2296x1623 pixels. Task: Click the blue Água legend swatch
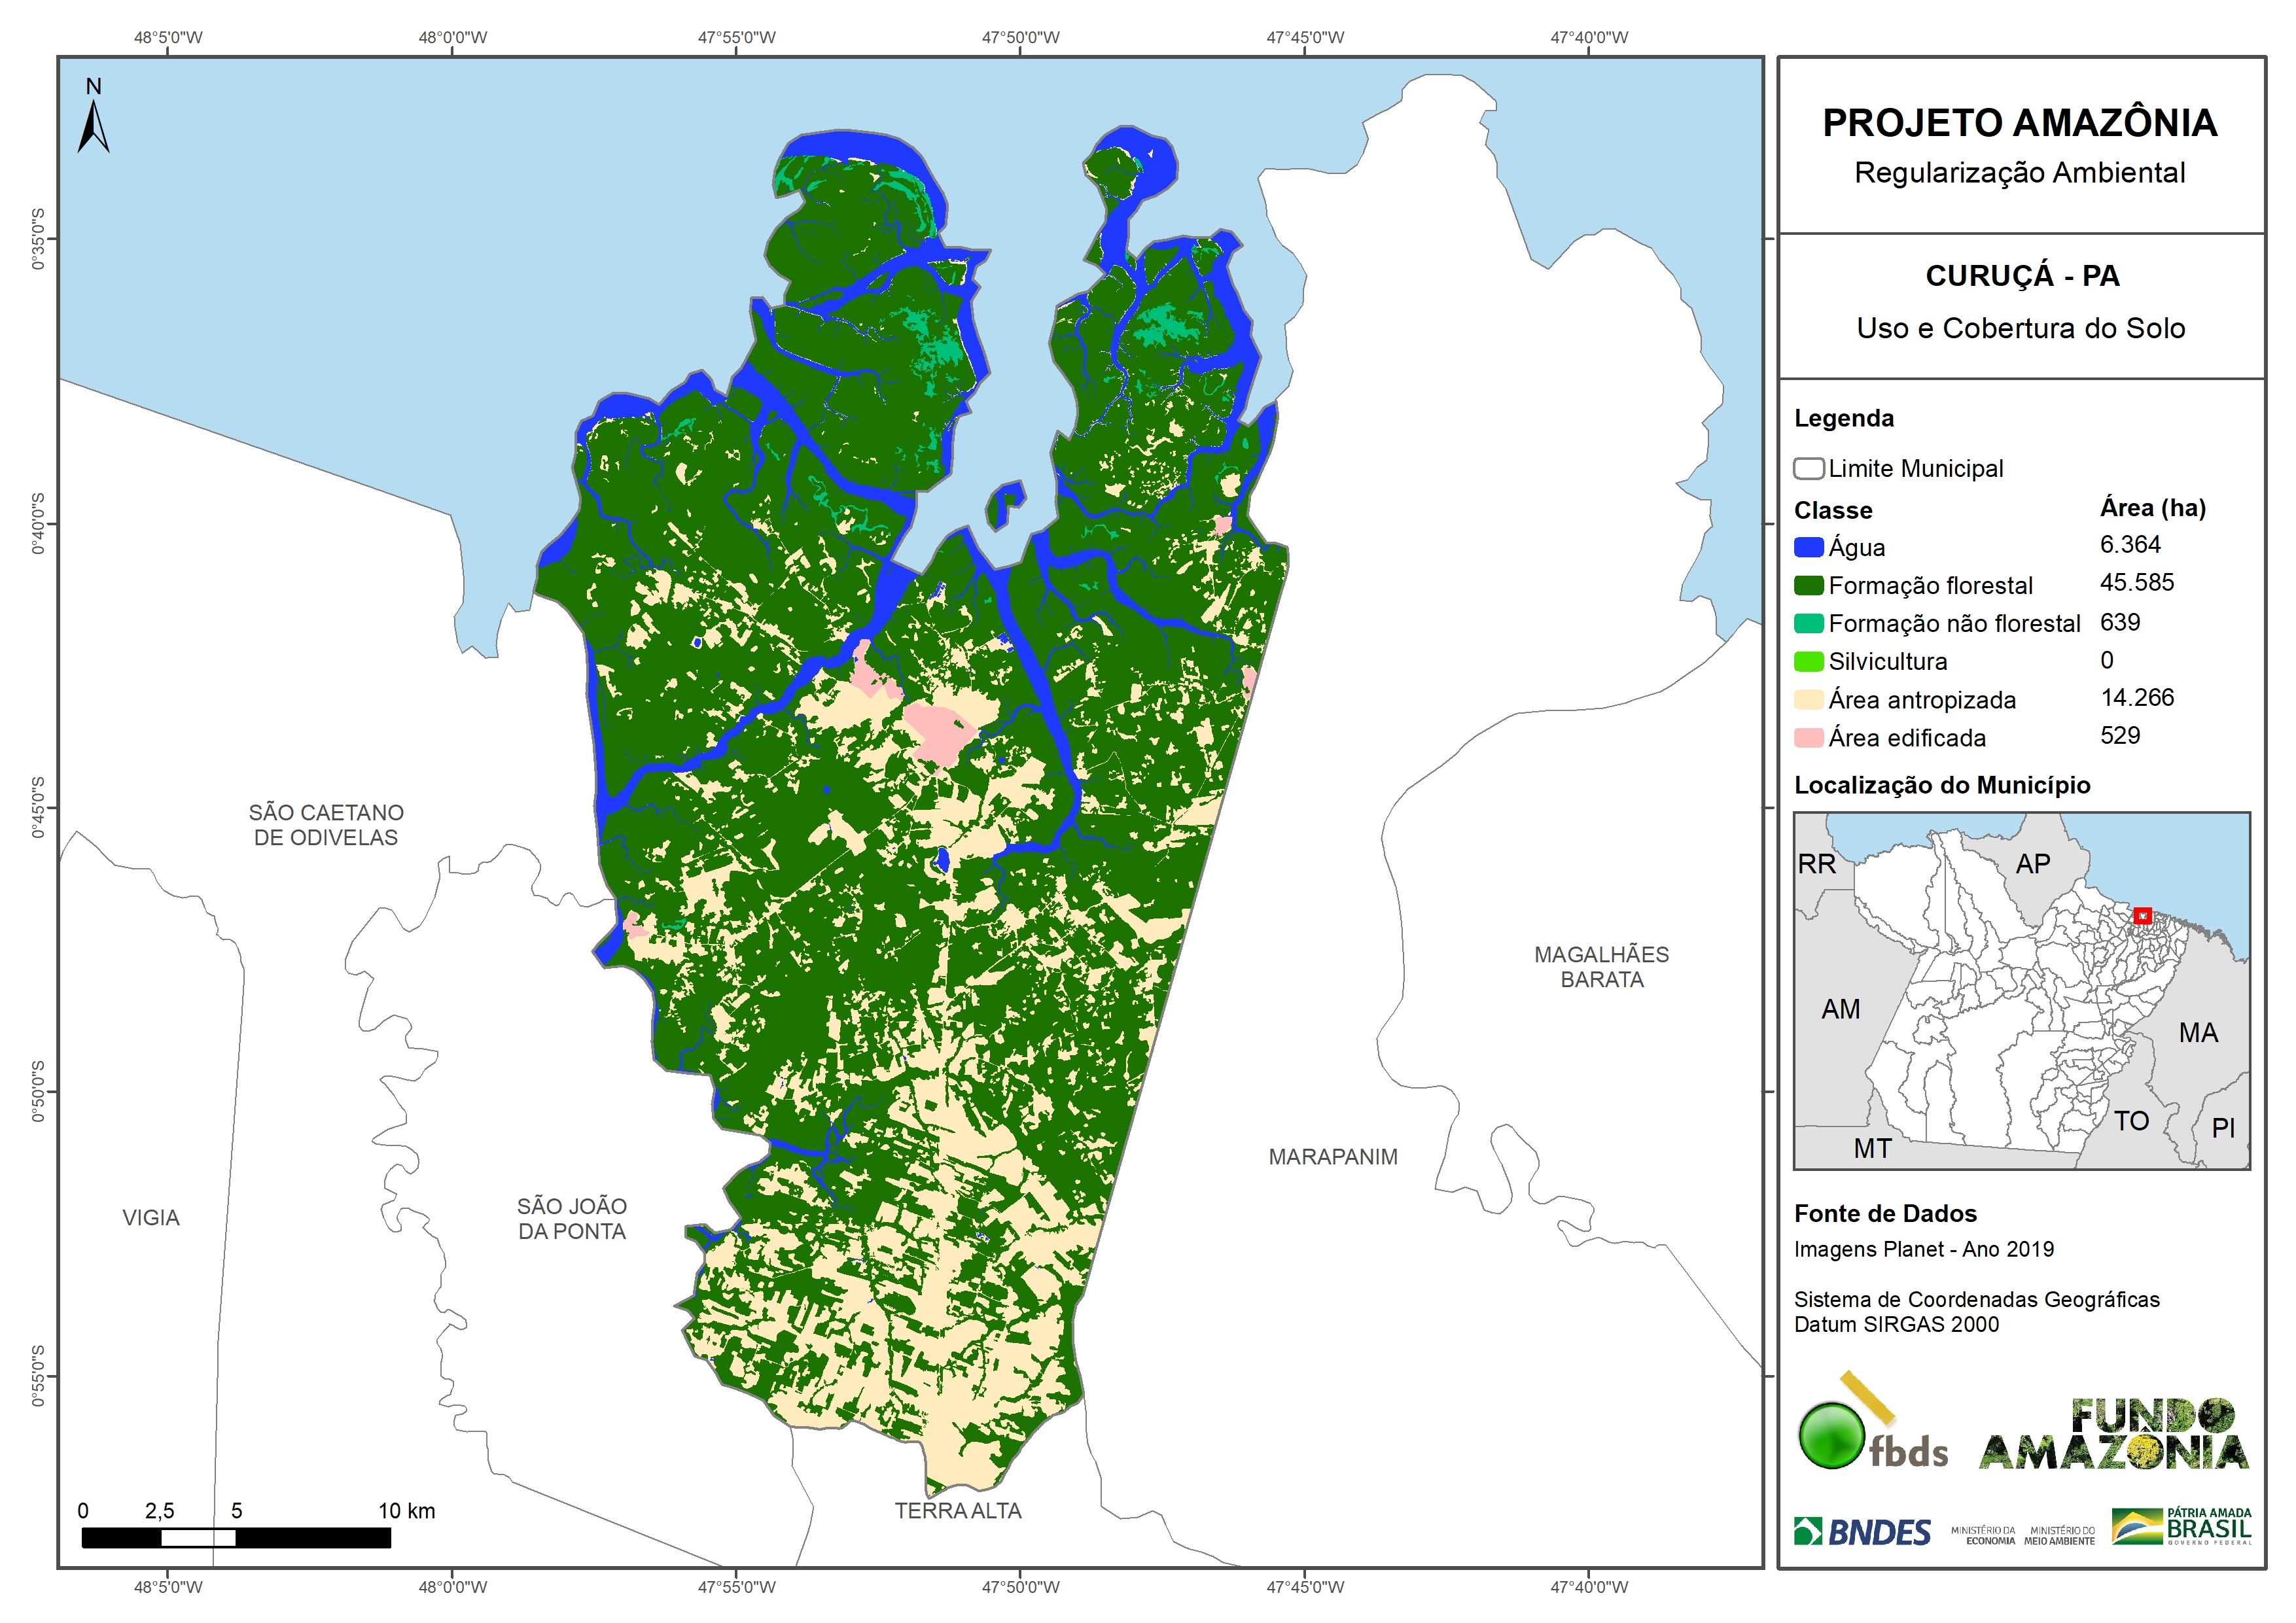1808,547
